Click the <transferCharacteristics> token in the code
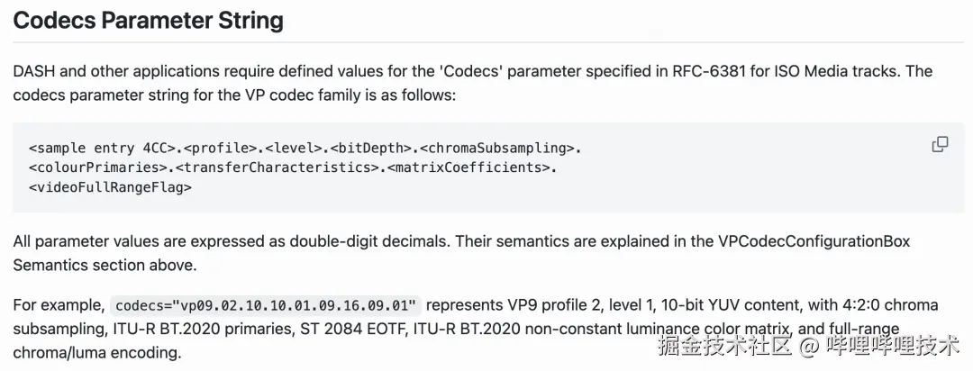 click(277, 167)
